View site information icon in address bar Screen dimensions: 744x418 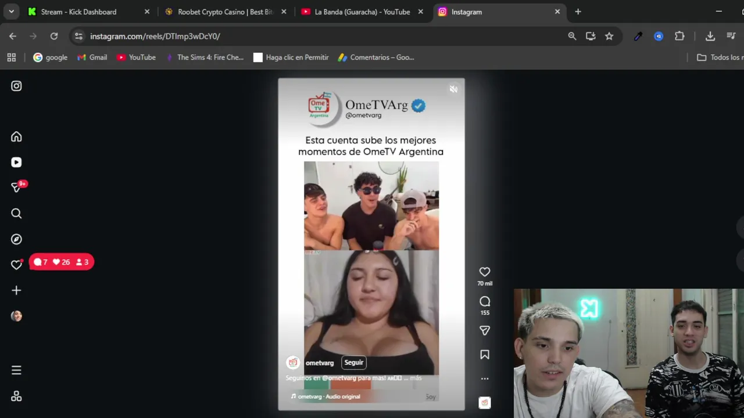tap(78, 36)
